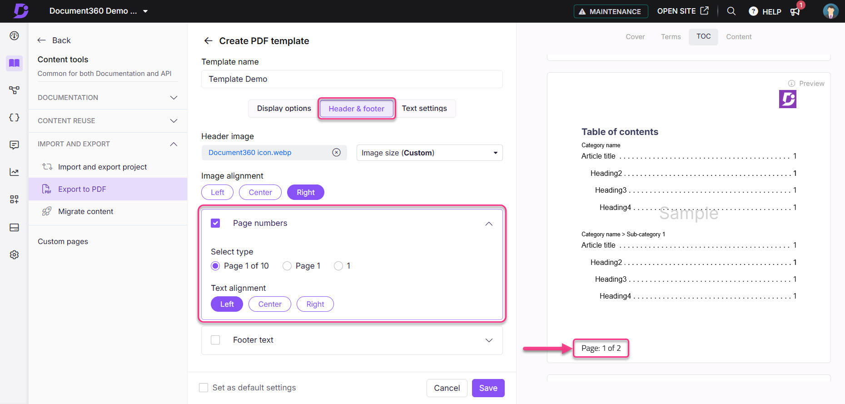Viewport: 845px width, 404px height.
Task: Select the "1" page number radio option
Action: click(338, 266)
